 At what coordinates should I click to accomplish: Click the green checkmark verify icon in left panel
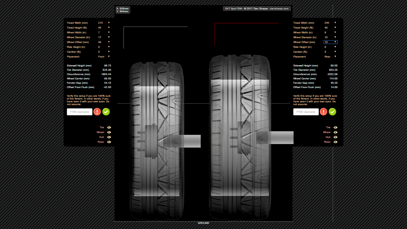pos(106,112)
